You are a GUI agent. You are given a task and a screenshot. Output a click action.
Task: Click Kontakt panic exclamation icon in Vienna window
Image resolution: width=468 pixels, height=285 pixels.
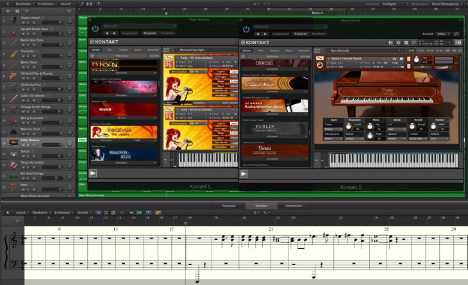449,43
